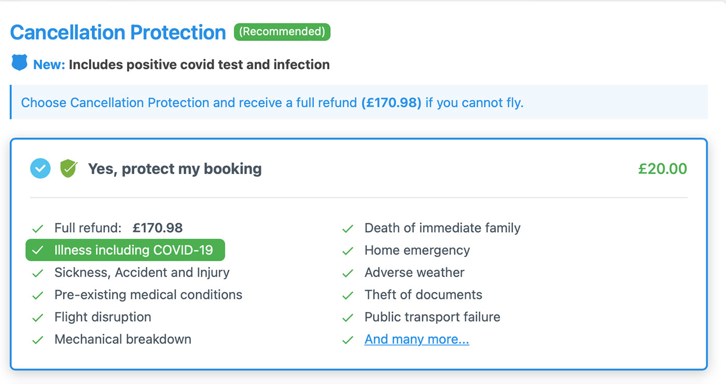Click the £20.00 price label

(662, 168)
